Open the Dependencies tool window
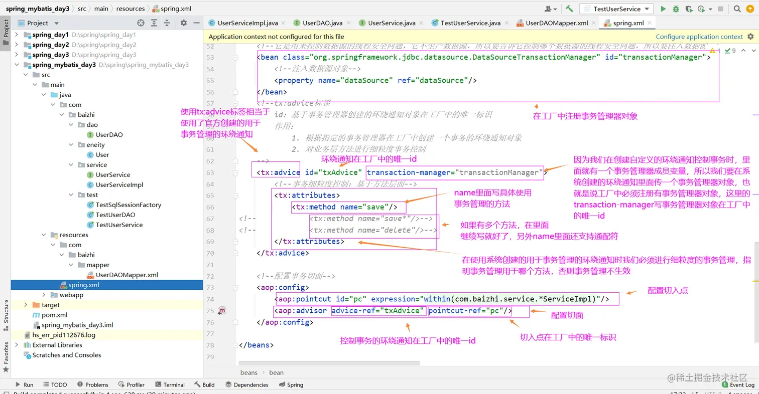Image resolution: width=759 pixels, height=394 pixels. coord(246,384)
